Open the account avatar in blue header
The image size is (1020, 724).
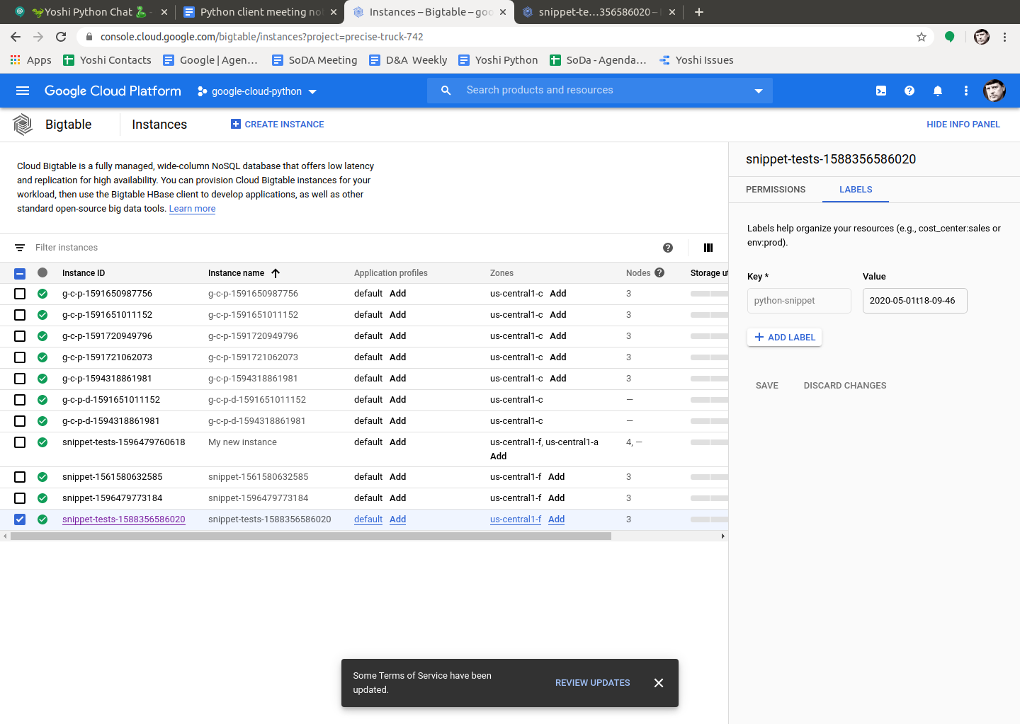(x=994, y=91)
